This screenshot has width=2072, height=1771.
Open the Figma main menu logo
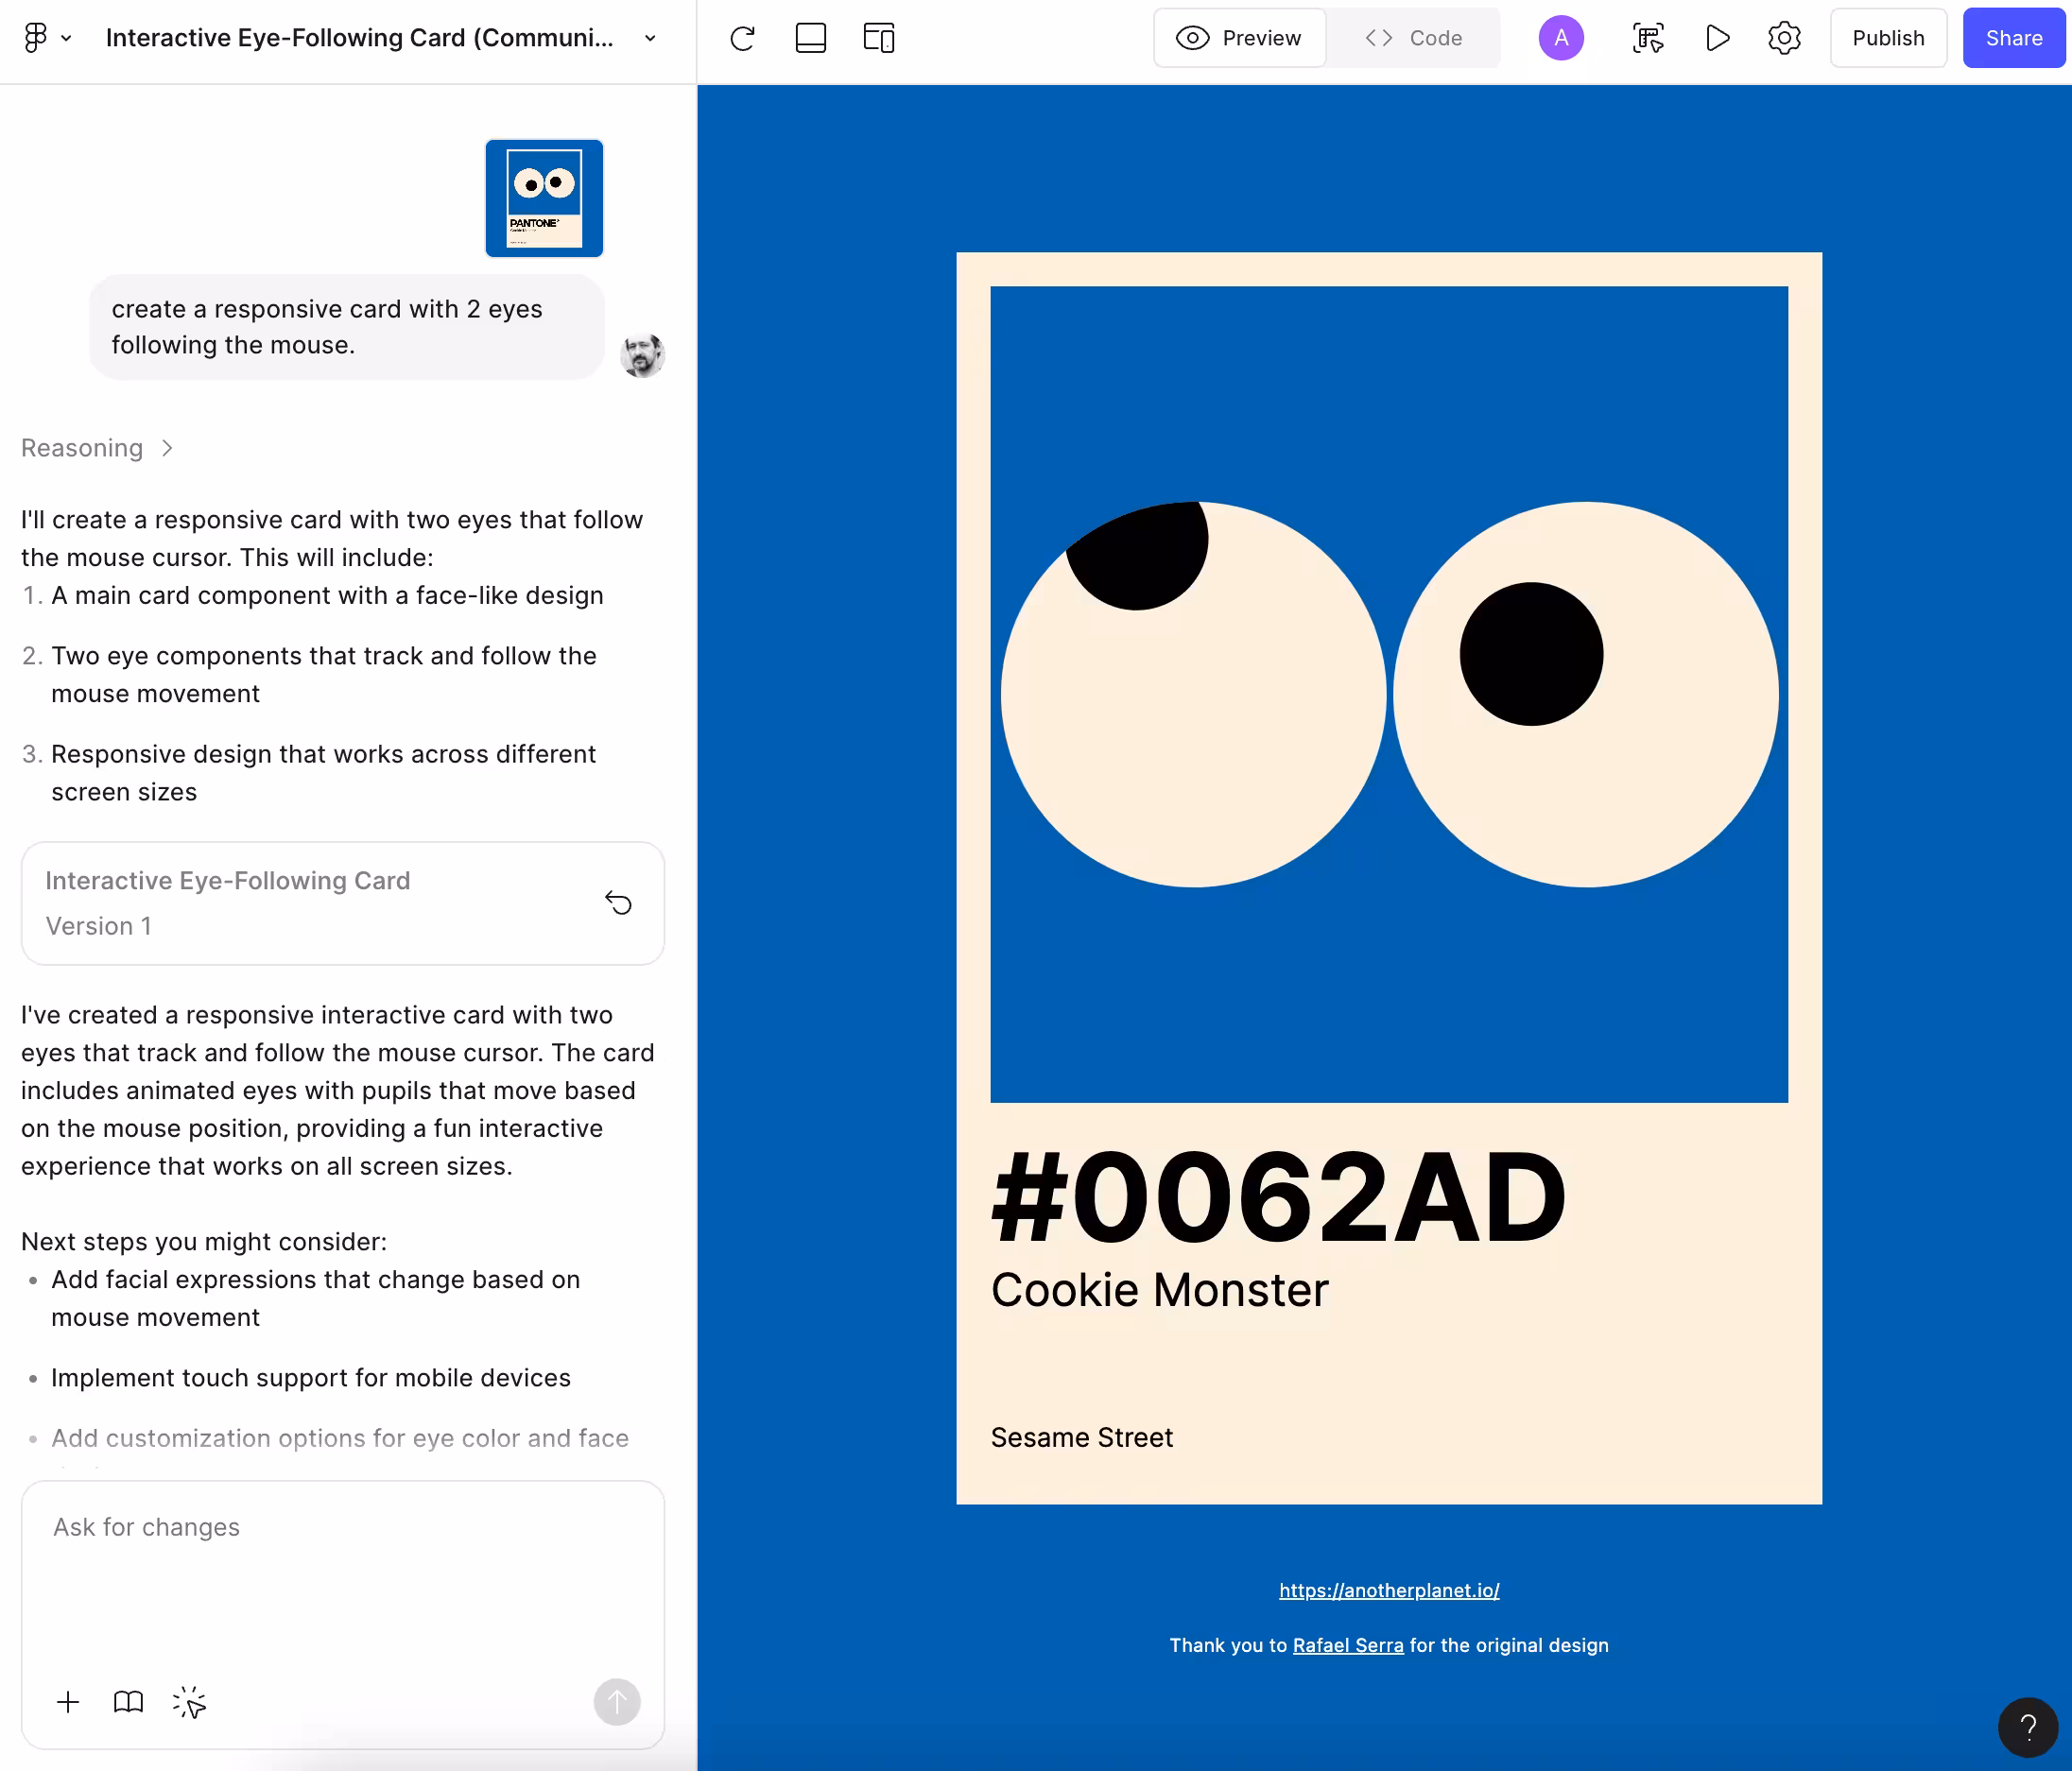click(36, 38)
